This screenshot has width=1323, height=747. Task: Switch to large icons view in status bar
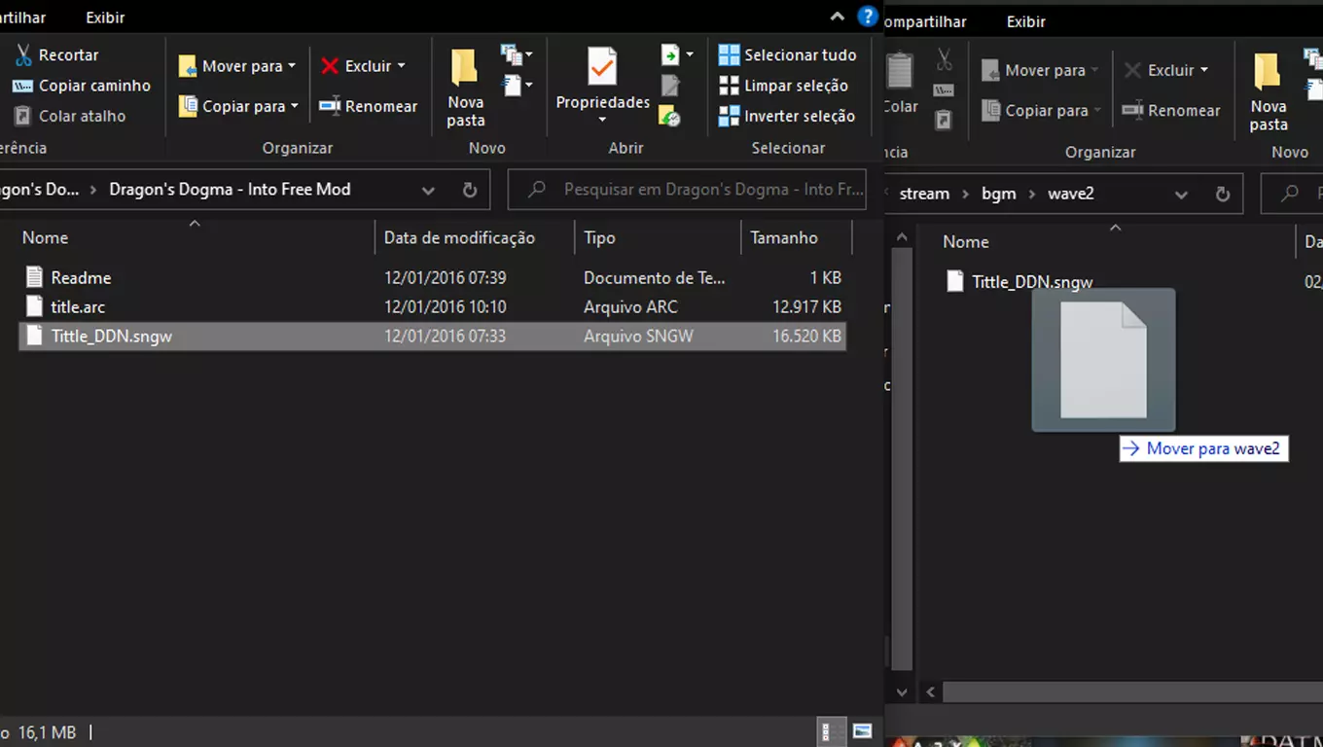[862, 731]
